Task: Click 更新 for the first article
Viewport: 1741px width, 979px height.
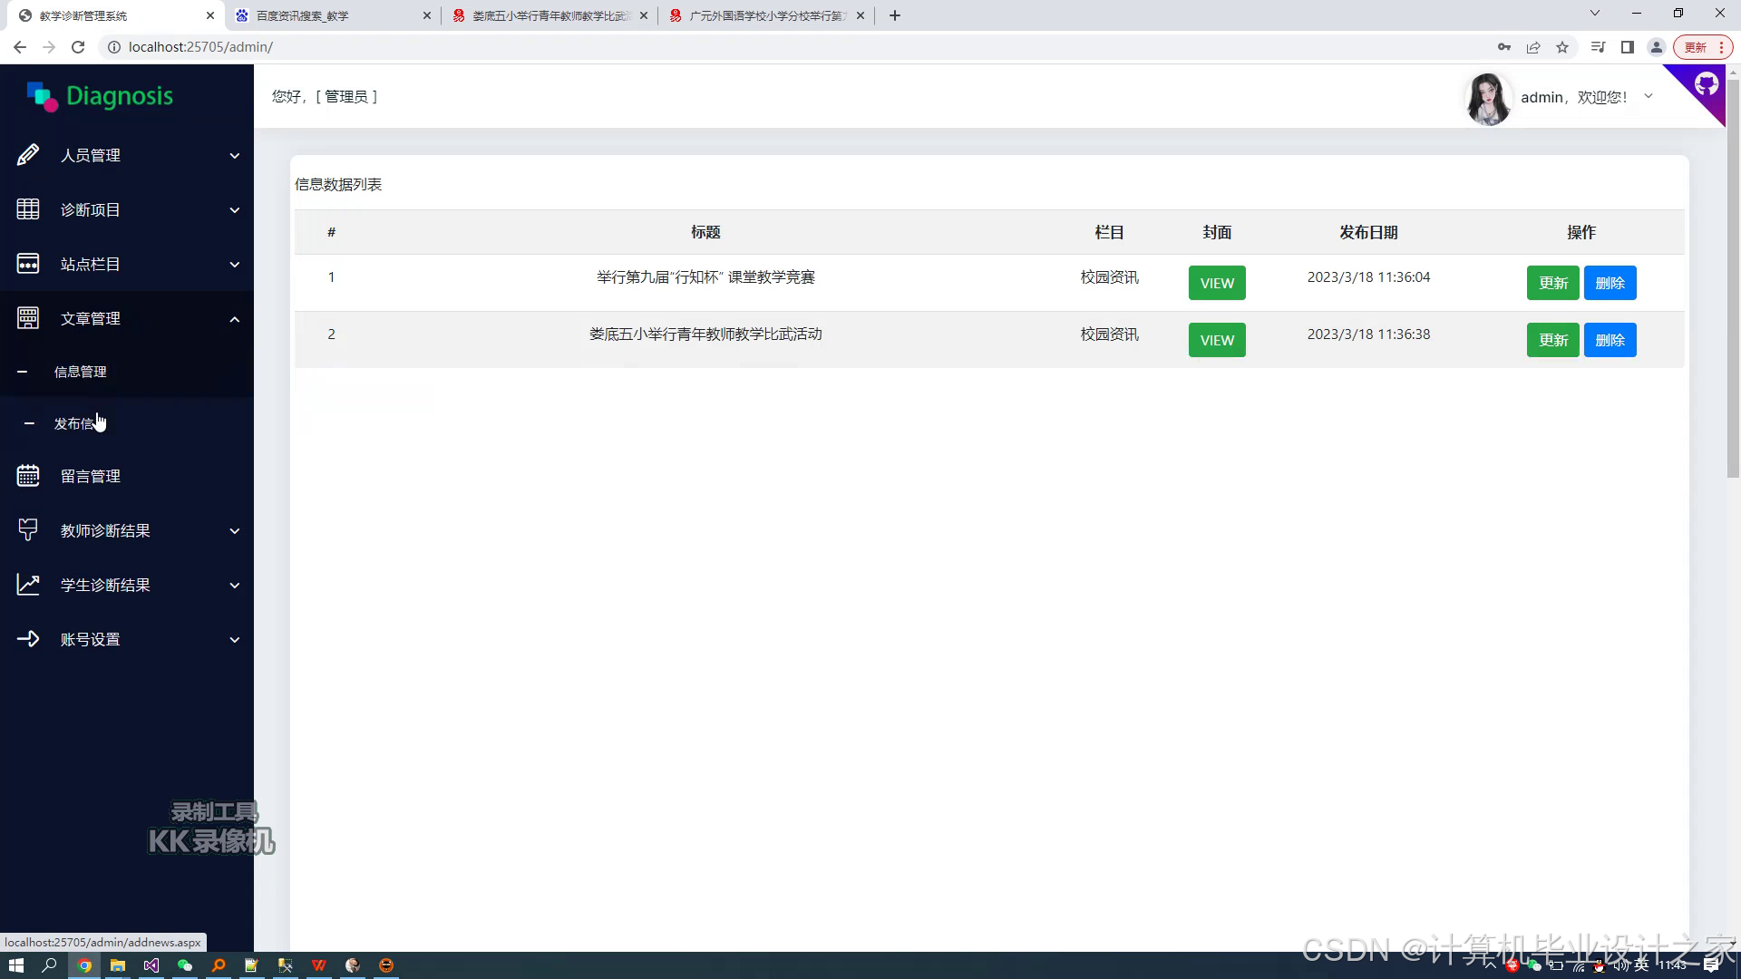Action: point(1552,283)
